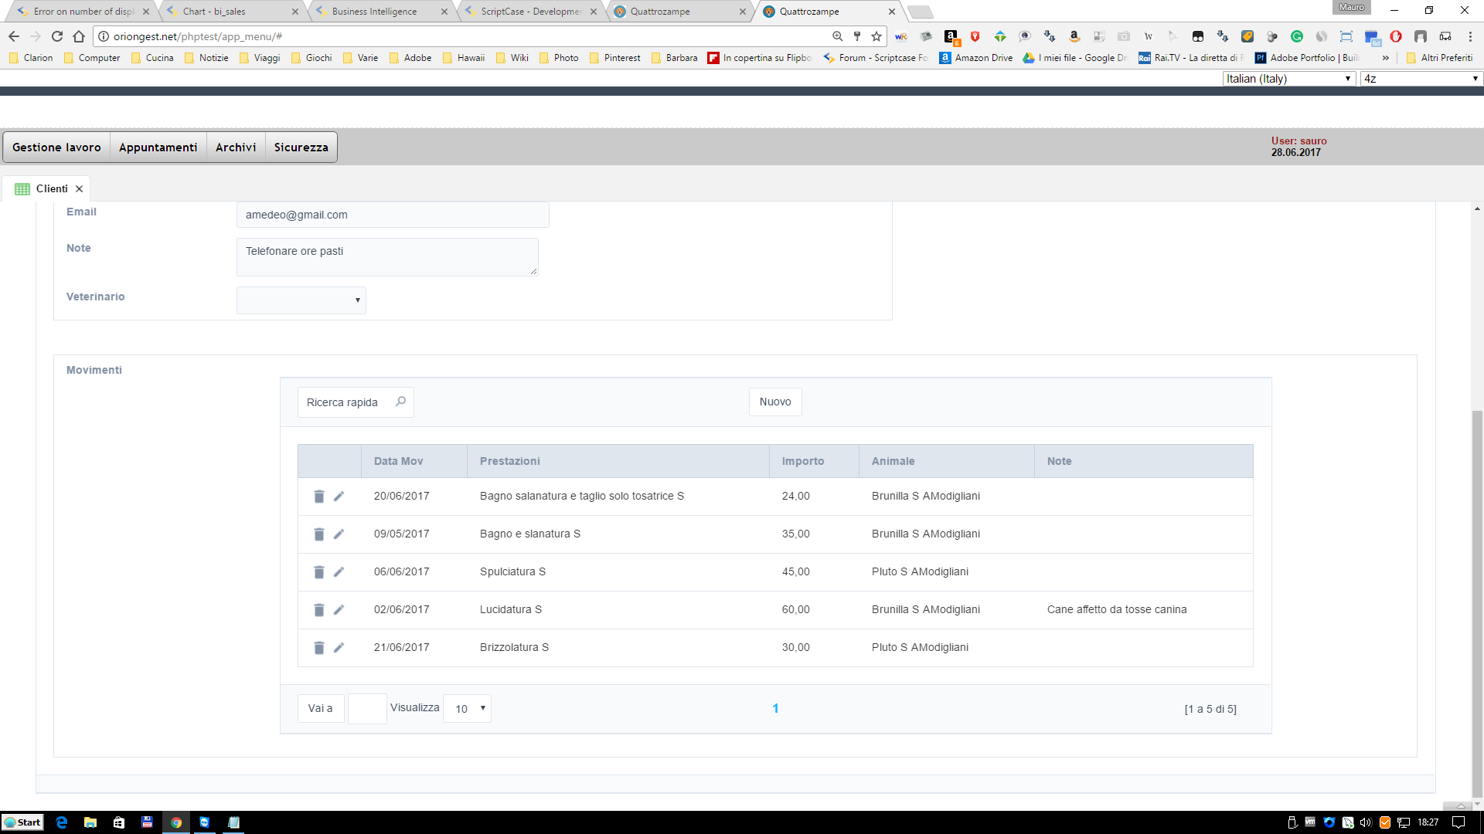1484x834 pixels.
Task: Sort by Animale column header
Action: click(x=893, y=461)
